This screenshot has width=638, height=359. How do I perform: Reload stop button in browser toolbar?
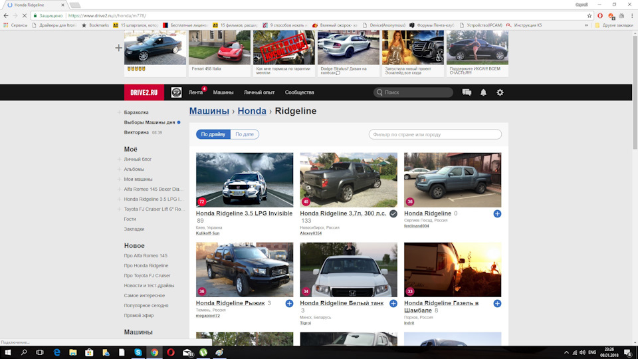[x=25, y=15]
